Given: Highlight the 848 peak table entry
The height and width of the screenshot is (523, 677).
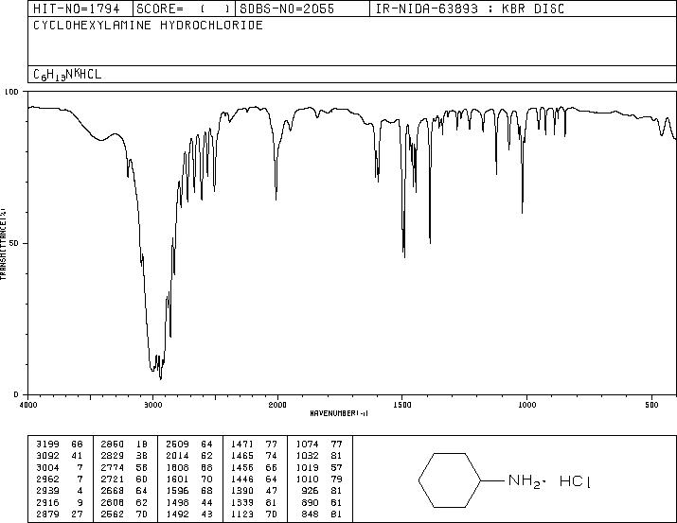Looking at the screenshot, I should (322, 514).
